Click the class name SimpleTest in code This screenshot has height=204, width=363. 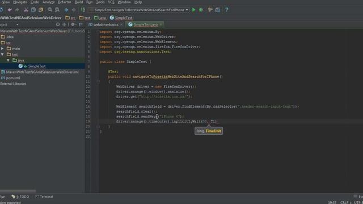point(137,62)
